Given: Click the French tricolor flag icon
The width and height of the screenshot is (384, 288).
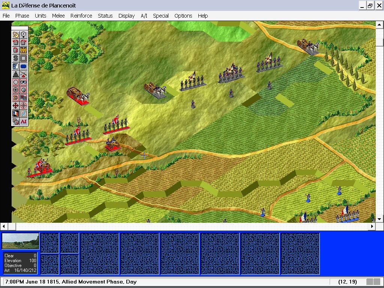Looking at the screenshot, I should [x=16, y=113].
